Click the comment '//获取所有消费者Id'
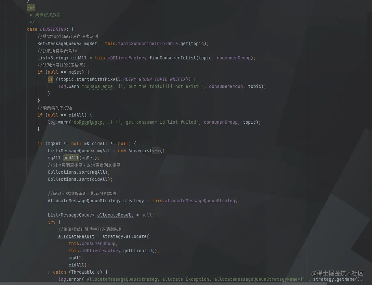This screenshot has height=285, width=372. [x=57, y=51]
